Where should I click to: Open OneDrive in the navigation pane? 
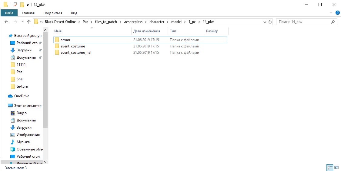(x=22, y=96)
